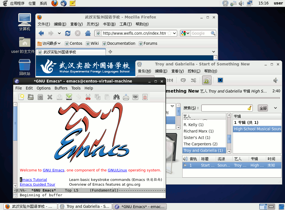Click the Firefox Google search field
Image resolution: width=285 pixels, height=210 pixels.
(201, 33)
